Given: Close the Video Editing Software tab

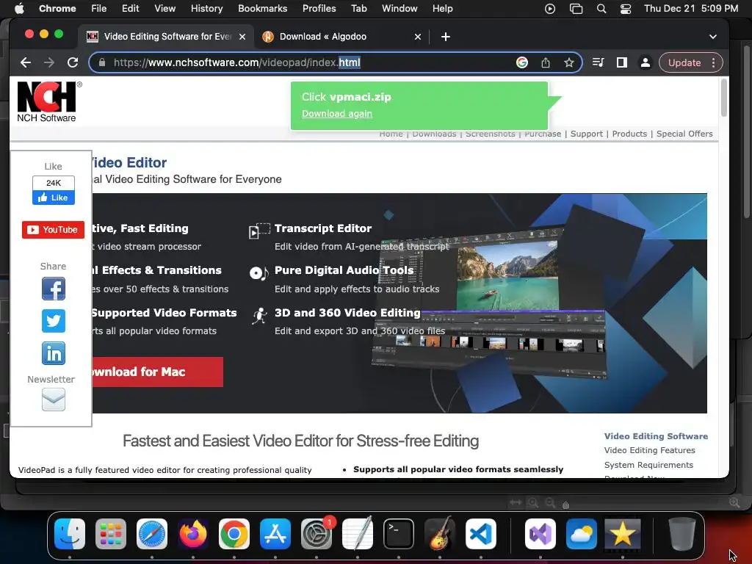Looking at the screenshot, I should point(242,37).
